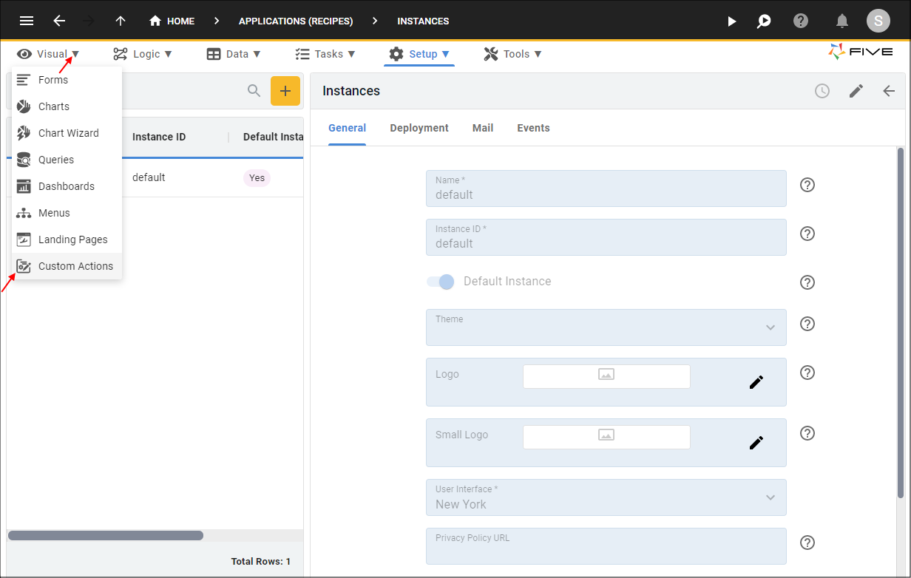The height and width of the screenshot is (578, 911).
Task: Click the Privacy Policy URL field
Action: click(x=606, y=546)
